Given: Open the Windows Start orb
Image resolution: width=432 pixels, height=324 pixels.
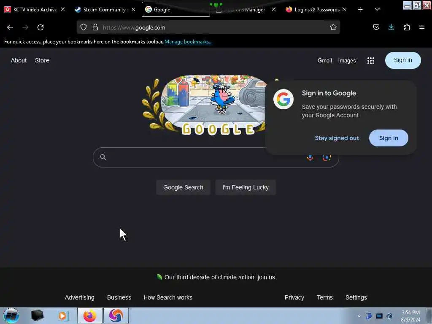Looking at the screenshot, I should [x=11, y=316].
